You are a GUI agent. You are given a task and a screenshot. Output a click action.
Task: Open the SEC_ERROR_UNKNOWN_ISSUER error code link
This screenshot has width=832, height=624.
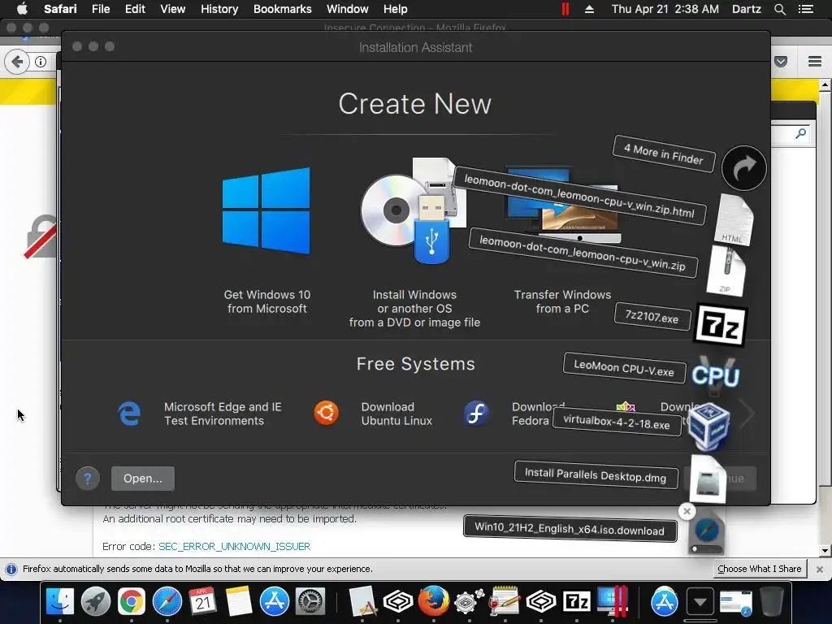(234, 547)
